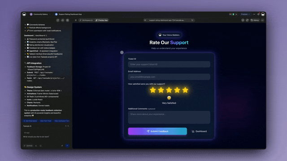This screenshot has height=161, width=287.
Task: Open the History button
Action: [x=255, y=20]
